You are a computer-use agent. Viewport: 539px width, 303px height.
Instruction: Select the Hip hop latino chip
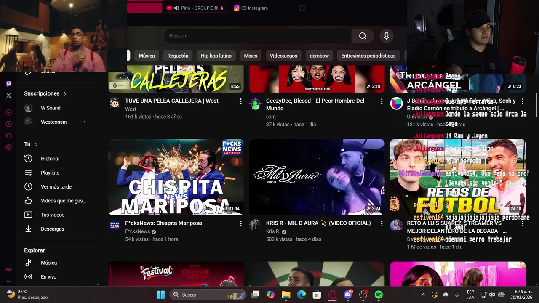point(216,56)
